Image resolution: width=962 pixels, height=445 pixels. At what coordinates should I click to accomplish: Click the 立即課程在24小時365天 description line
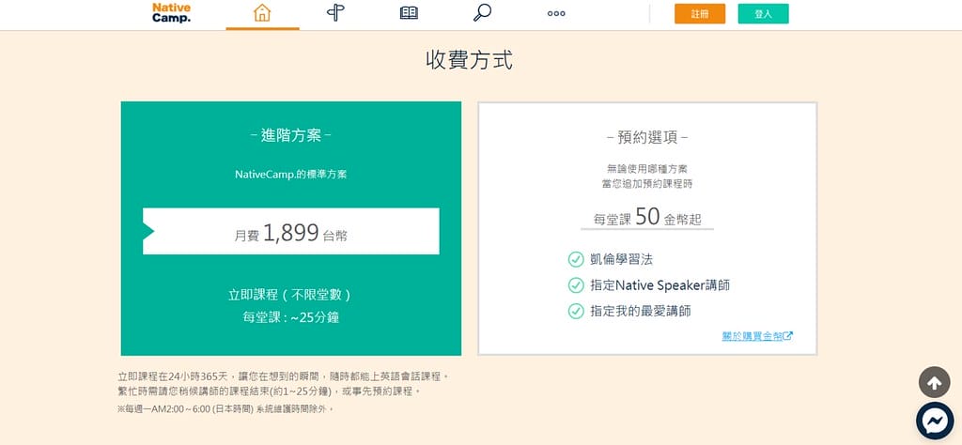(284, 376)
